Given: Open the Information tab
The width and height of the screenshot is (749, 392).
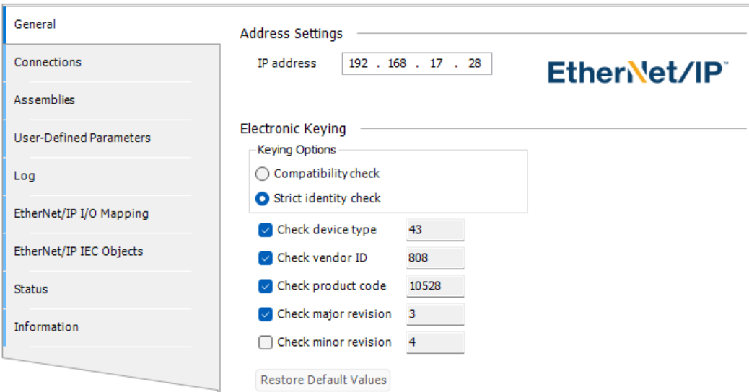Looking at the screenshot, I should (46, 327).
